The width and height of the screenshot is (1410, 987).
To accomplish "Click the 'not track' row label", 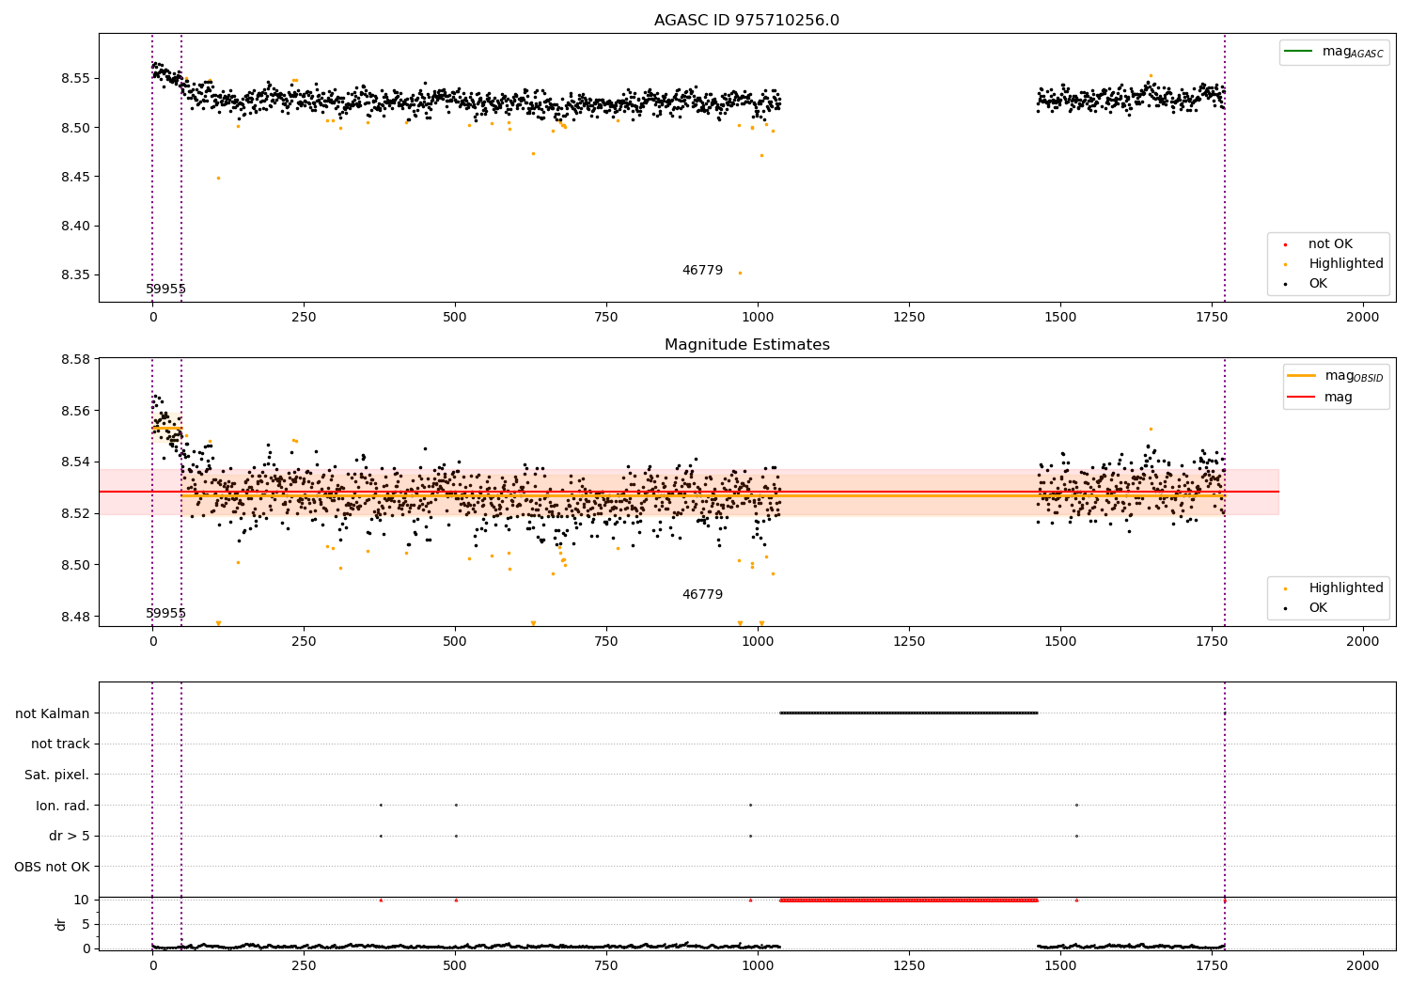I will (x=60, y=744).
